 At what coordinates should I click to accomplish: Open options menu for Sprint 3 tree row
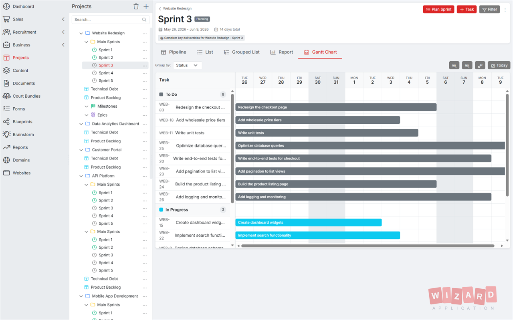(x=145, y=65)
